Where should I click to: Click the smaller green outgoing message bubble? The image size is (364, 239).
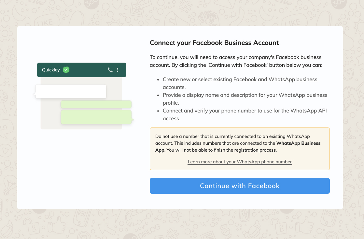96,104
